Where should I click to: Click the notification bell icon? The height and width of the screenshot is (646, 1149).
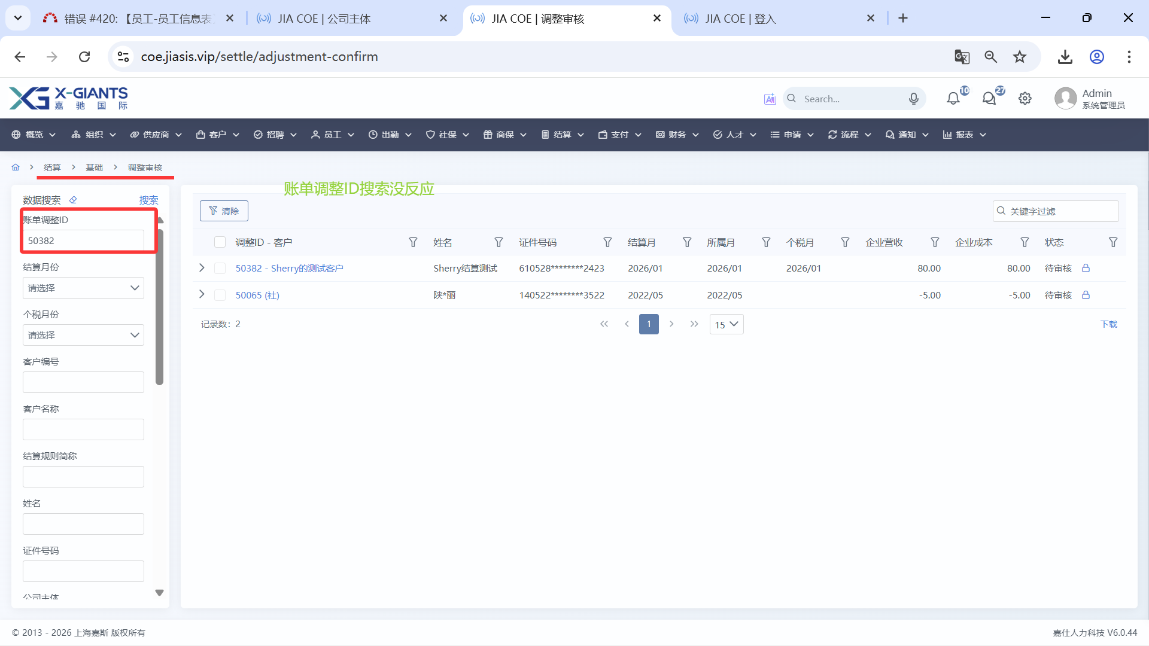(x=953, y=99)
